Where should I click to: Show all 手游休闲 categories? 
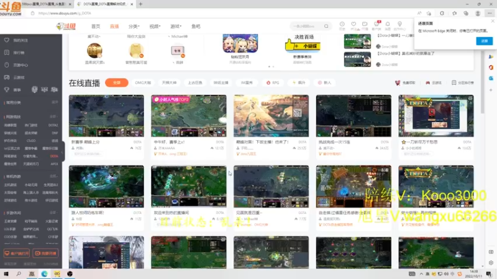coord(53,213)
